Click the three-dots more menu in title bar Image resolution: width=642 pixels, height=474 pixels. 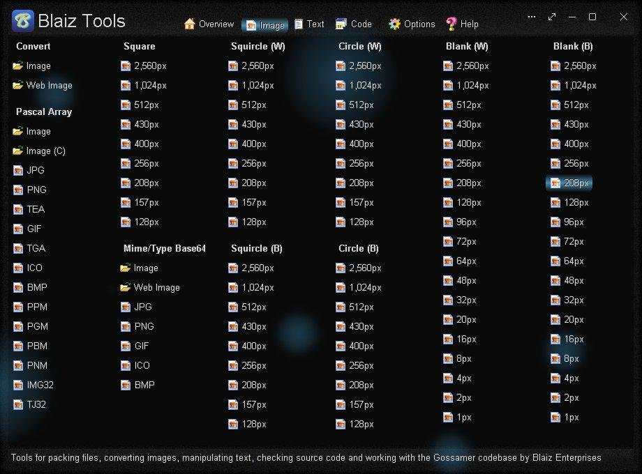532,17
